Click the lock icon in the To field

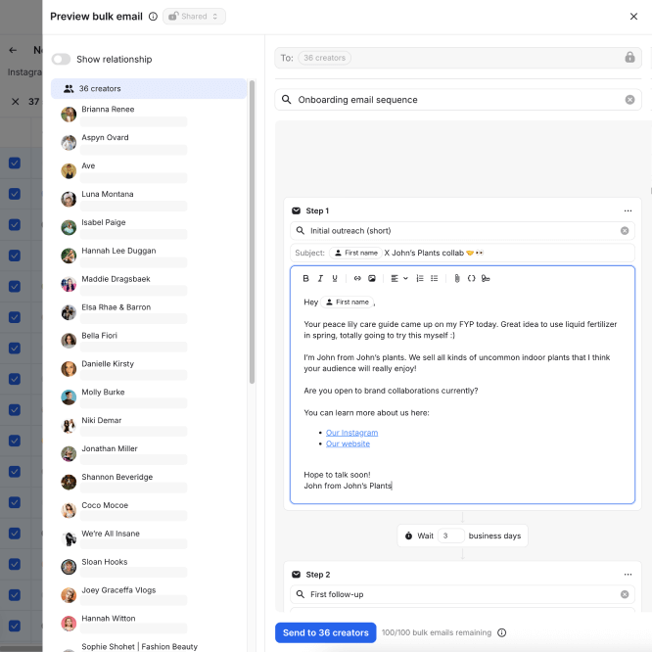(x=629, y=58)
